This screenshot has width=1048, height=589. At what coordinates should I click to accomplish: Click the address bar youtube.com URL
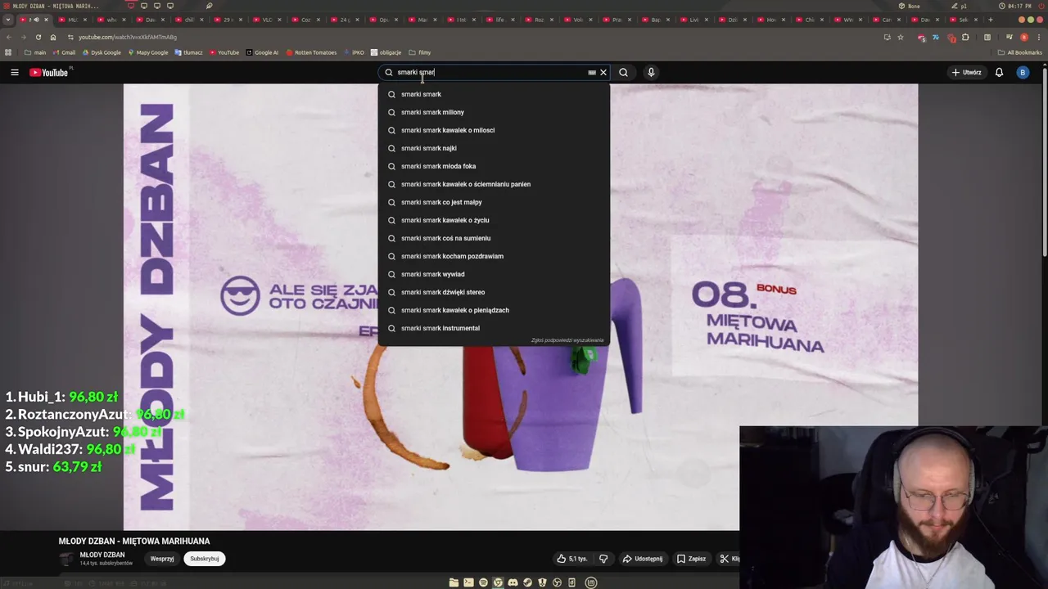[x=128, y=37]
